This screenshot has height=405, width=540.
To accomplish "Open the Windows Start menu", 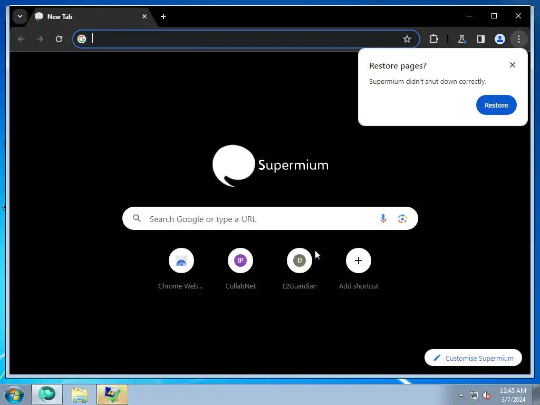I will pos(14,394).
